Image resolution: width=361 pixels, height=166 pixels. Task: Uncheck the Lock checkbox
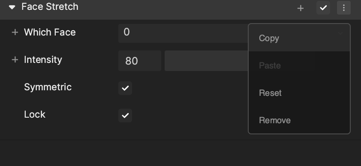[x=125, y=115]
